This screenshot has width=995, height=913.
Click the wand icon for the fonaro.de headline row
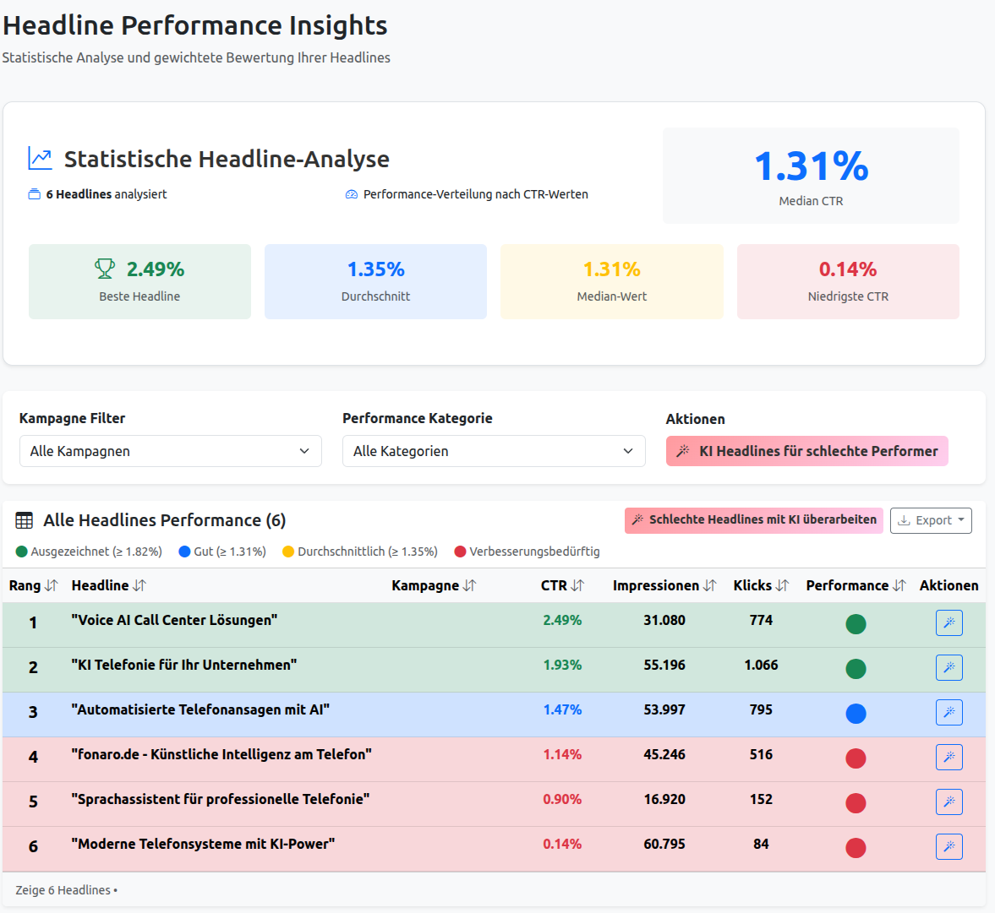(x=949, y=757)
